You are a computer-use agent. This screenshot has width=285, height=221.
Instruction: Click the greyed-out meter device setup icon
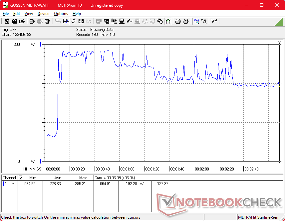coord(137,21)
